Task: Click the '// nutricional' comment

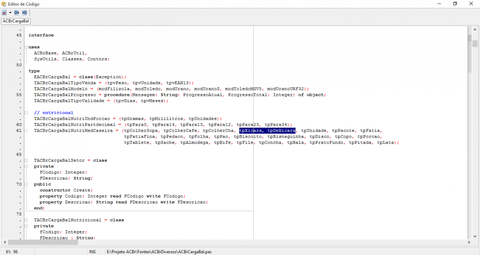Action: 54,113
